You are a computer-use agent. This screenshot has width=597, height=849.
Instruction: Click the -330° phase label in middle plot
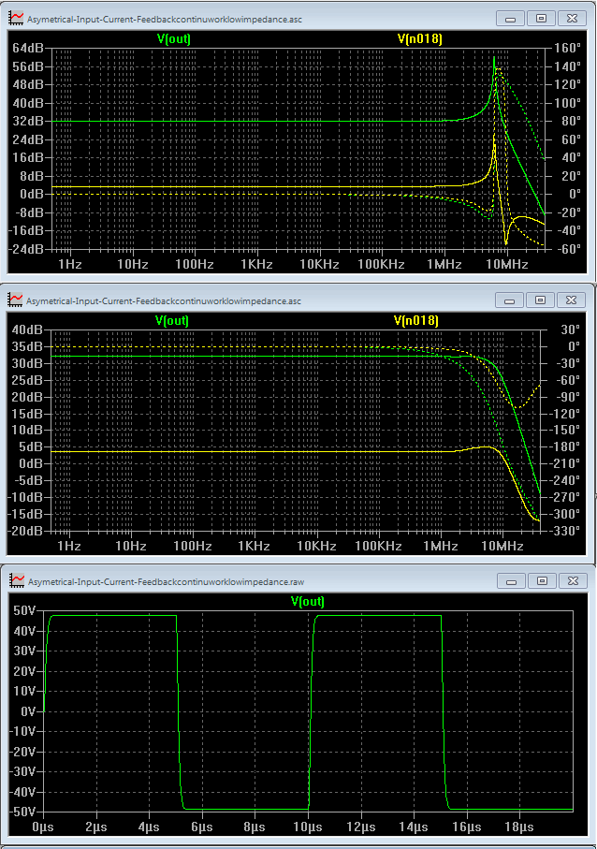565,531
